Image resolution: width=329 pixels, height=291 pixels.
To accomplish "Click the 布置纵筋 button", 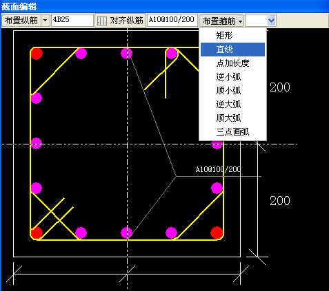I will (21, 21).
